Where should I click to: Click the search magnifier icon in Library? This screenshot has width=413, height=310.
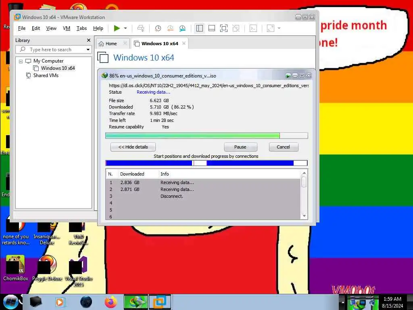click(x=23, y=49)
